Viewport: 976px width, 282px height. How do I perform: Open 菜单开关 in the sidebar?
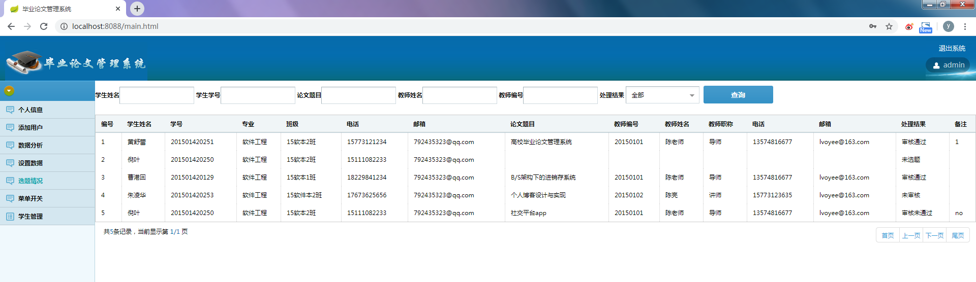pyautogui.click(x=47, y=198)
